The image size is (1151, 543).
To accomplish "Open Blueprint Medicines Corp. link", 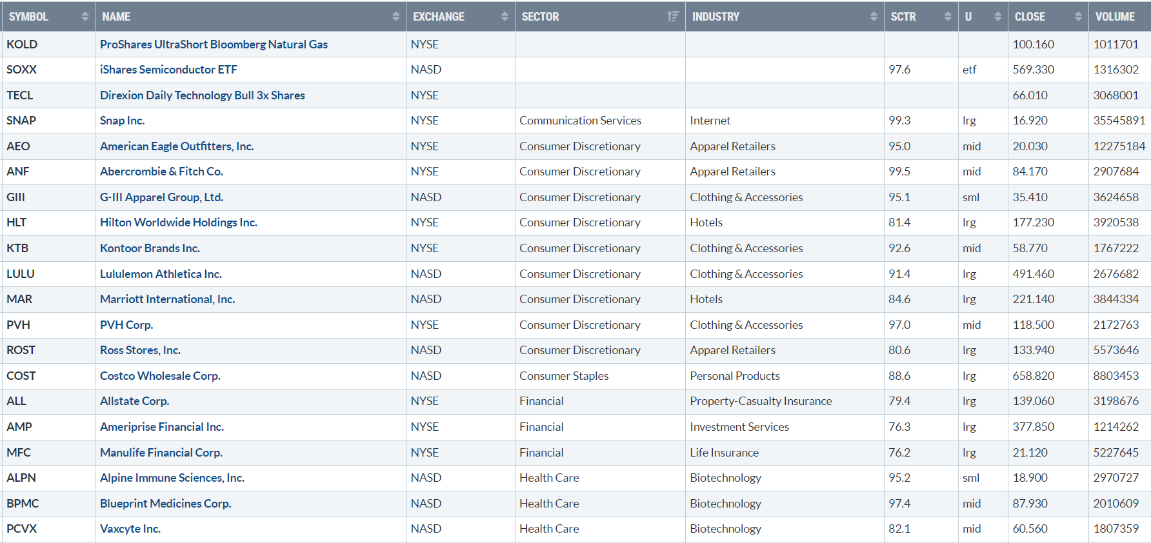I will [165, 504].
